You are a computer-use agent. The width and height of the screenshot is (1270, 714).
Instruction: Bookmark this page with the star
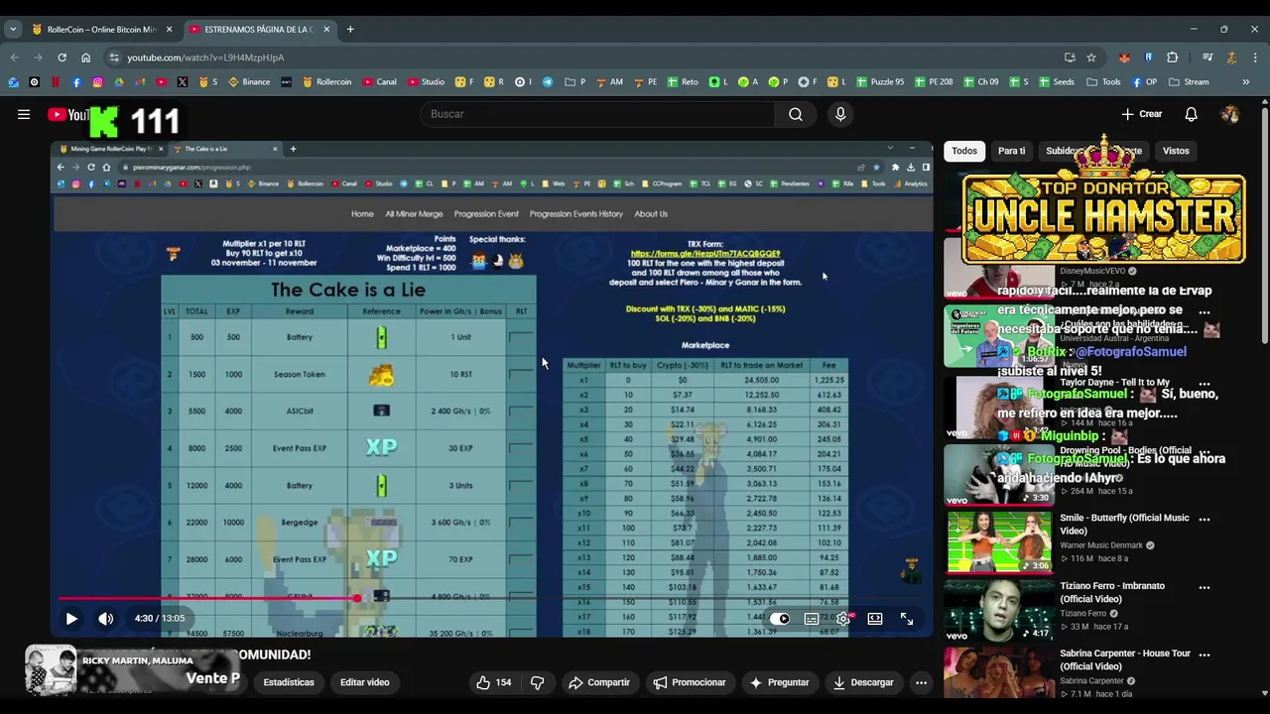[1091, 58]
